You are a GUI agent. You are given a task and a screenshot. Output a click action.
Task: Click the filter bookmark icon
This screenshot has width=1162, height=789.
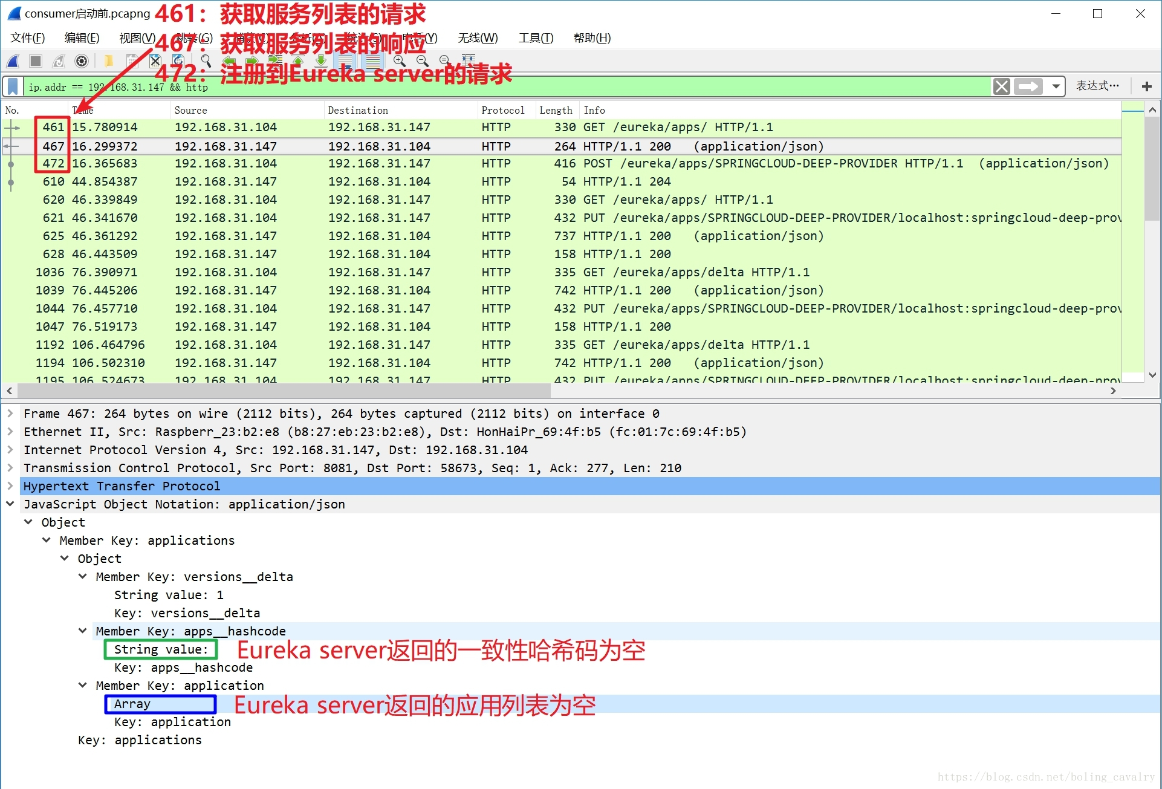[13, 86]
